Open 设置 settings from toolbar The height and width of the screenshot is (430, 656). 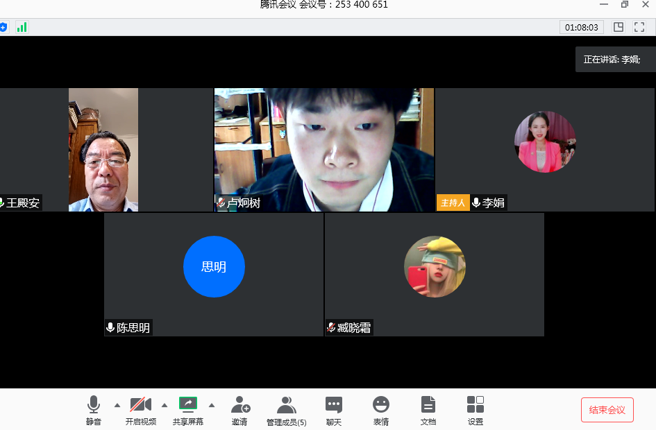[476, 409]
